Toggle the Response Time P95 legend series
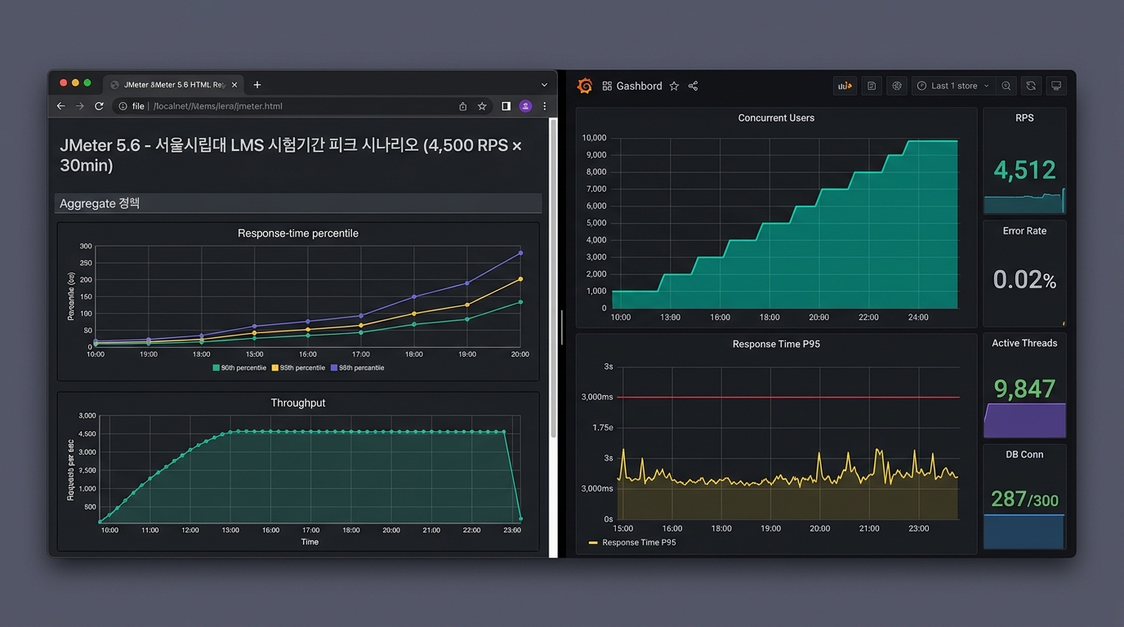1124x627 pixels. click(x=632, y=542)
